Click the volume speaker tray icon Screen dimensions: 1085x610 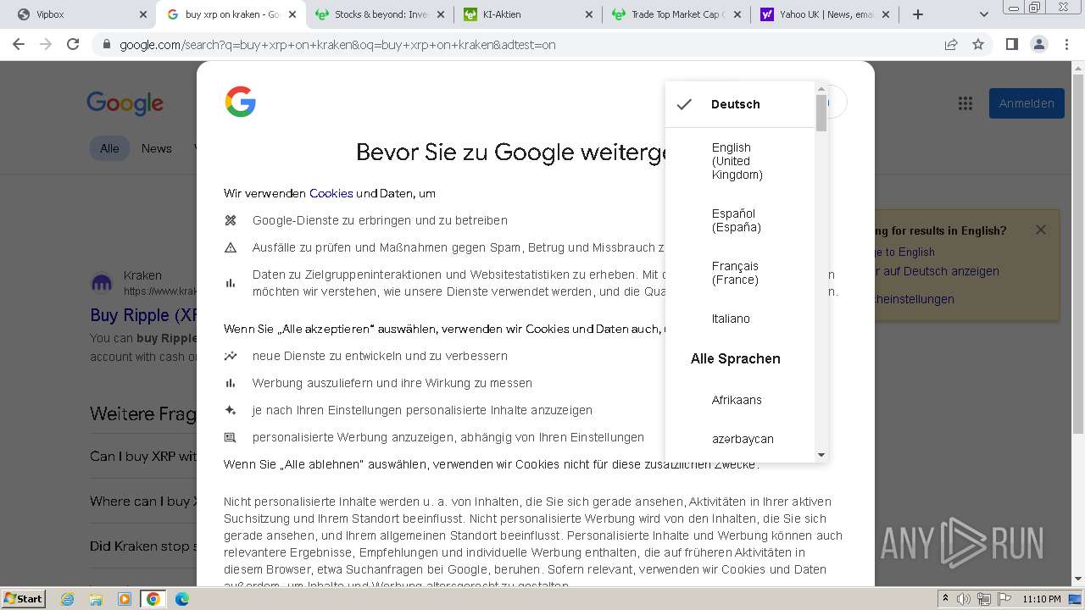tap(964, 599)
